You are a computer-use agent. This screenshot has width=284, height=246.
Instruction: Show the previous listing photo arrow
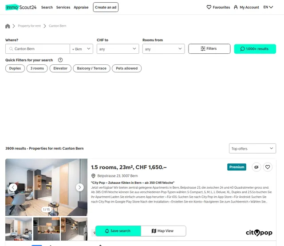tap(13, 187)
